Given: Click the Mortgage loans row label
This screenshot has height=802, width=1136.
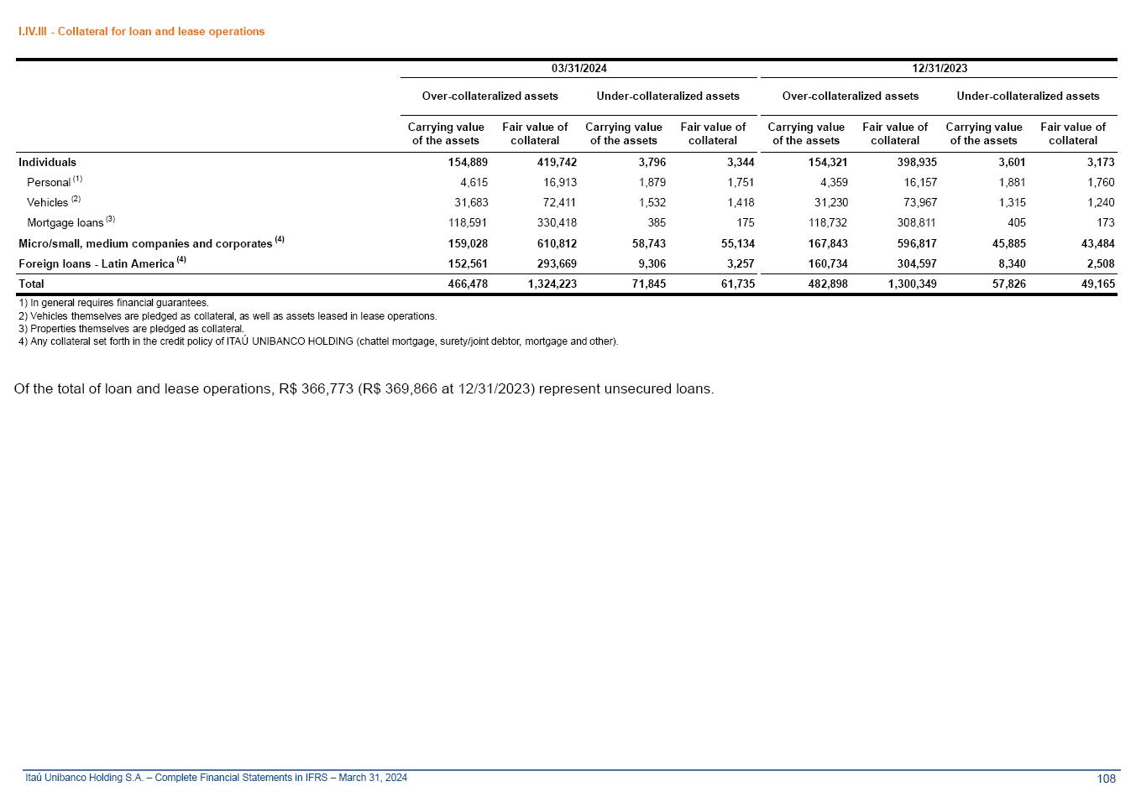Looking at the screenshot, I should click(65, 223).
